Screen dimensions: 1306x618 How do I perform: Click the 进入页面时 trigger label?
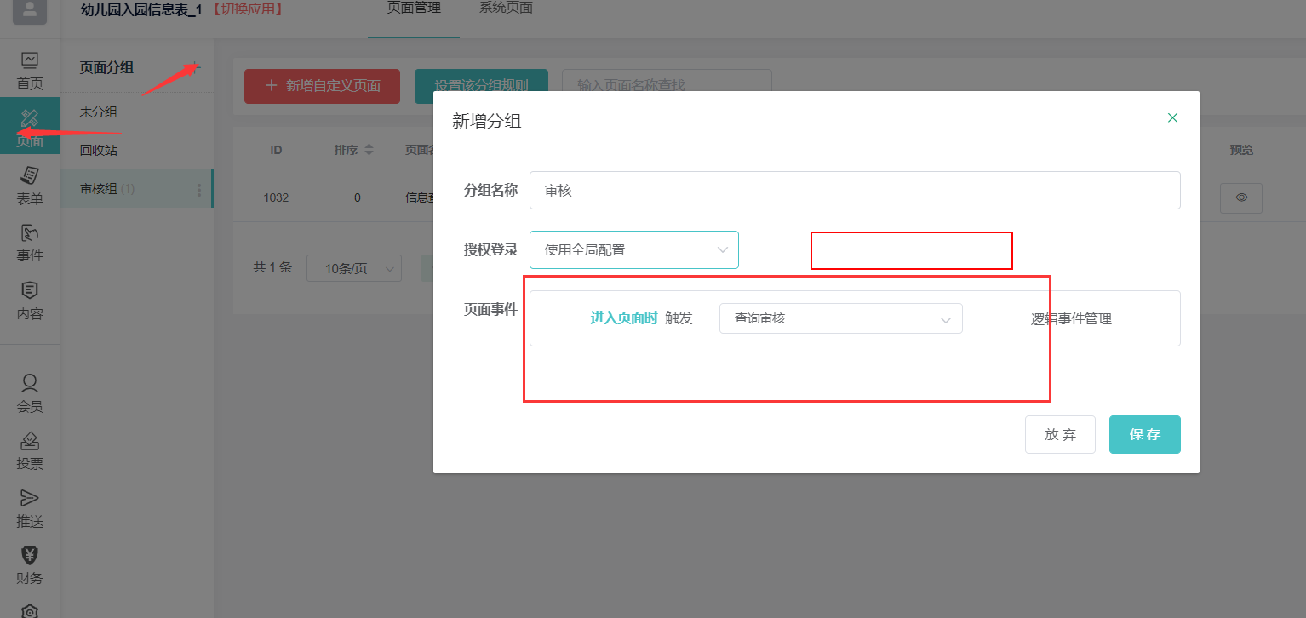[624, 318]
